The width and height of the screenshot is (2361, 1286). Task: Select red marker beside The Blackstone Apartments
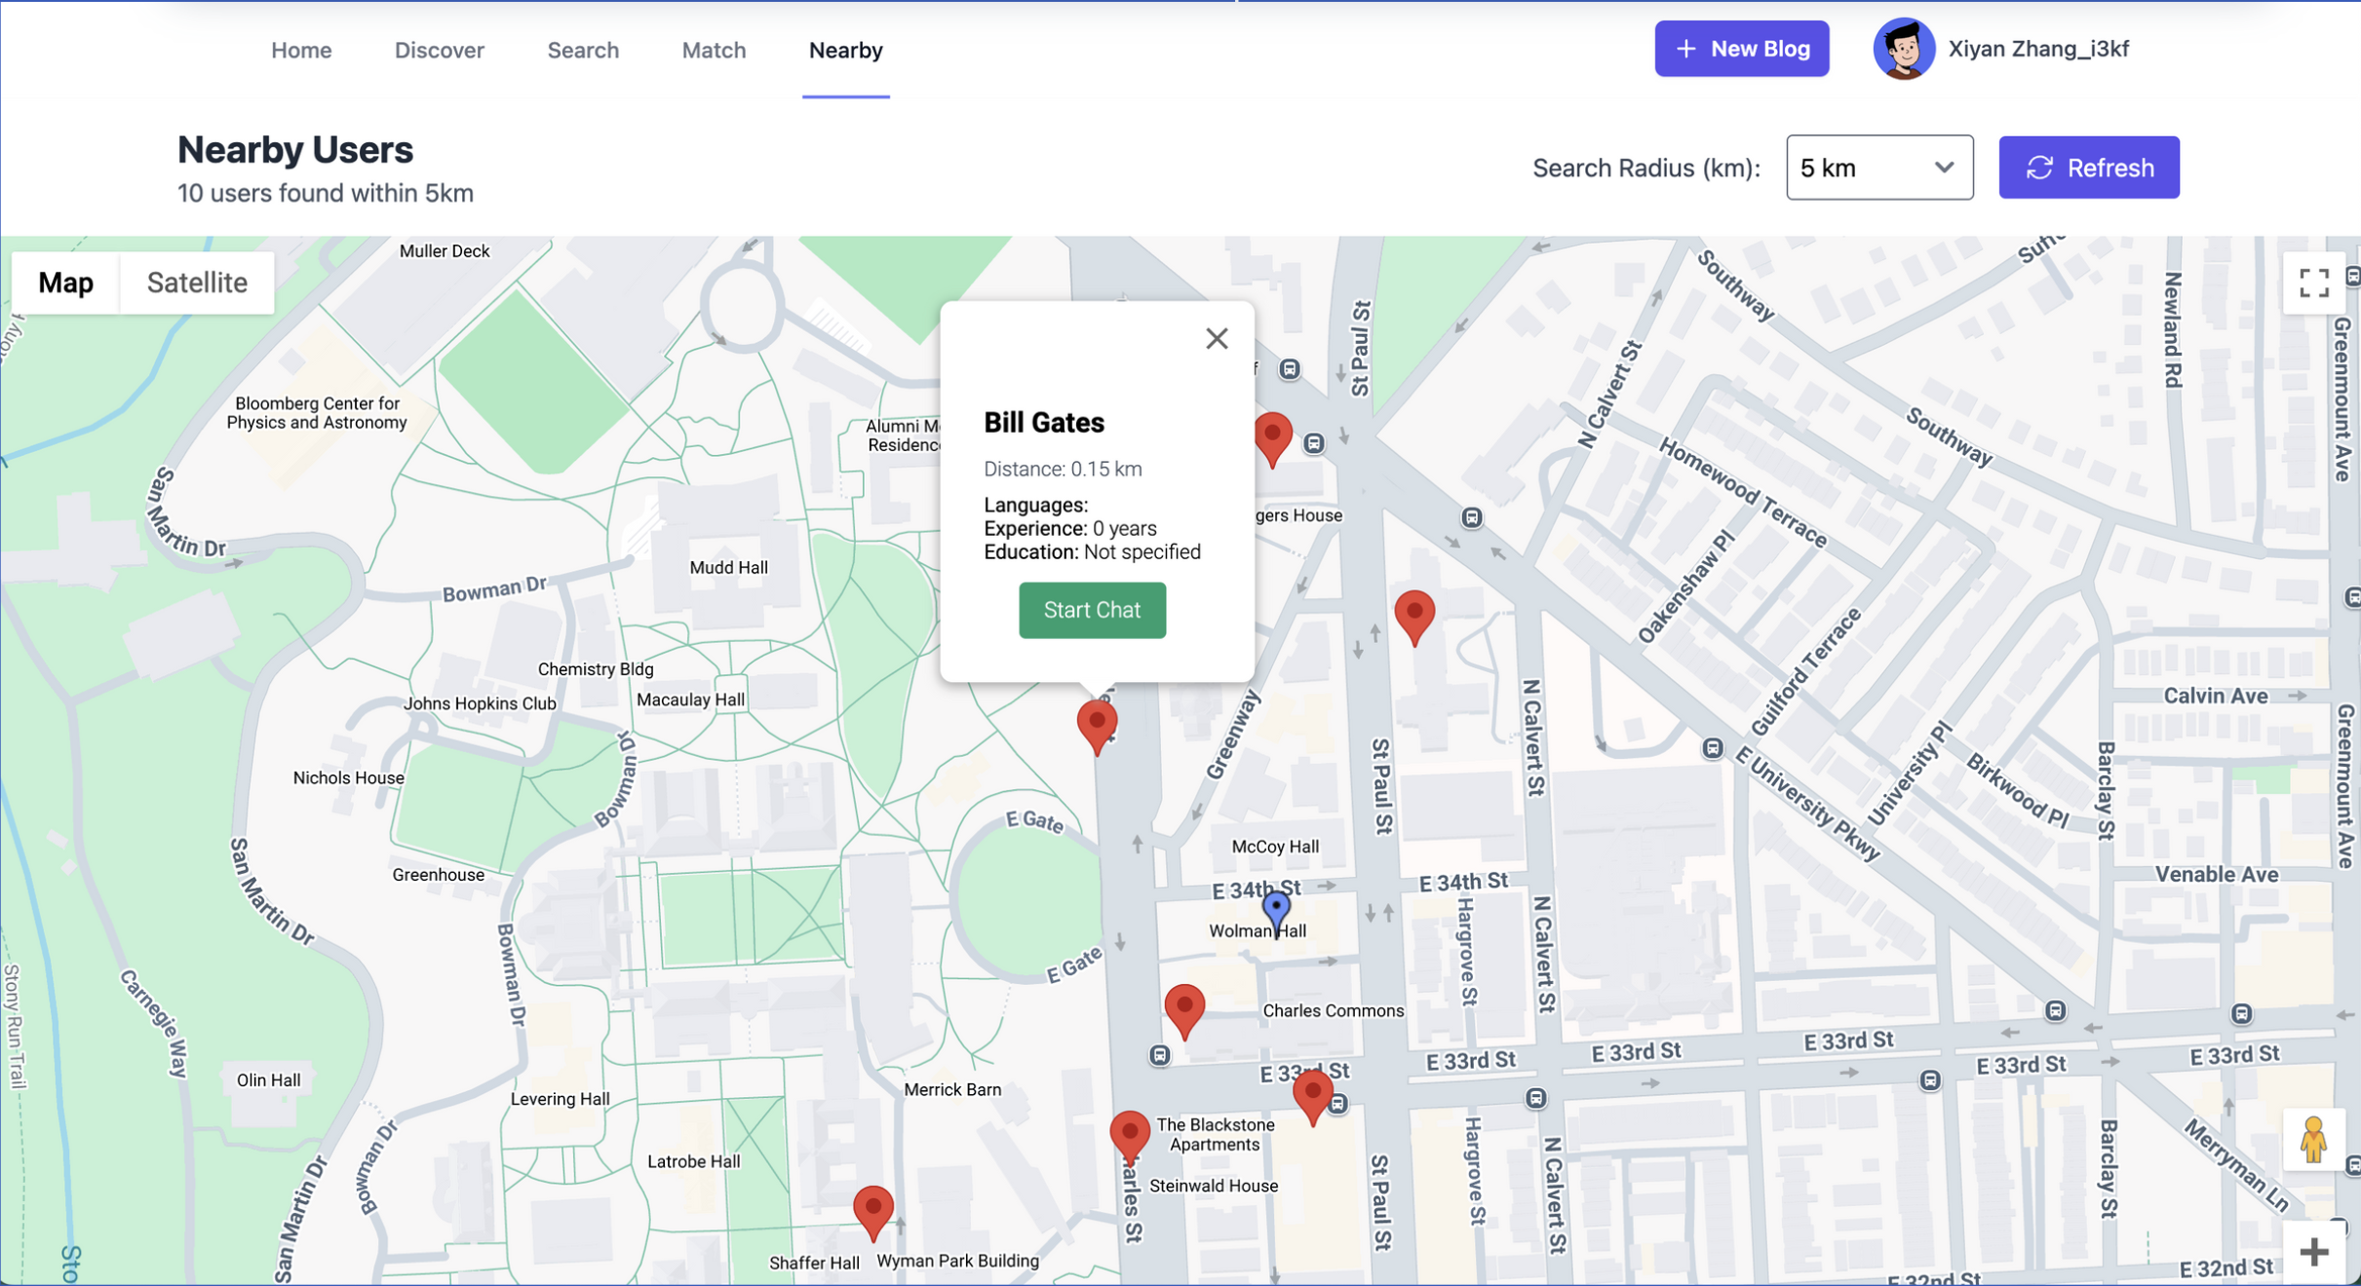[1129, 1135]
